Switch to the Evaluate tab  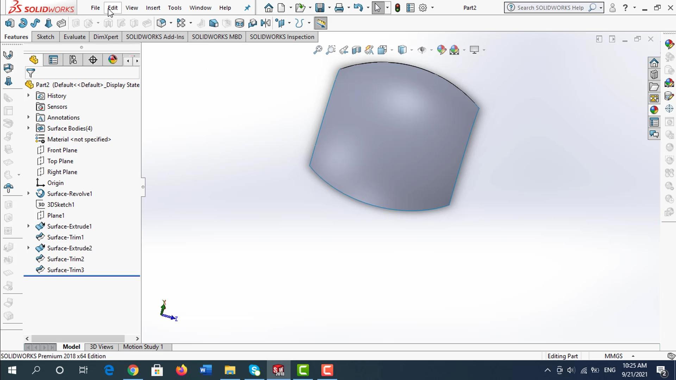pyautogui.click(x=74, y=37)
